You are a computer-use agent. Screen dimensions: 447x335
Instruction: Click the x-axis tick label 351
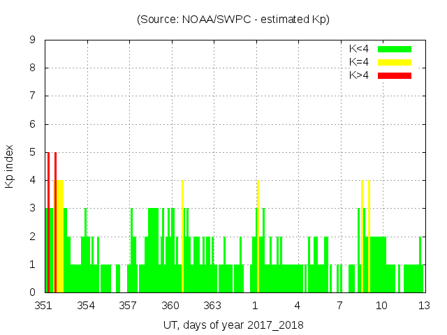tap(44, 306)
